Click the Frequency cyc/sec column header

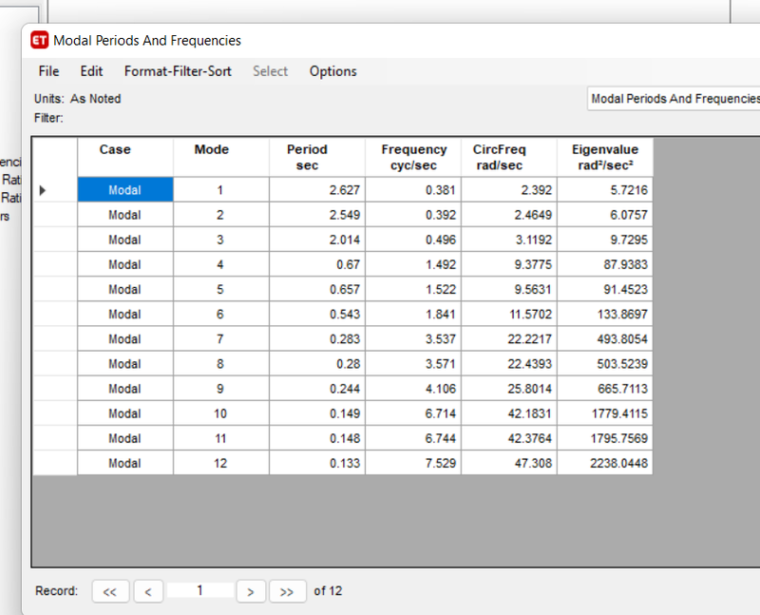point(413,157)
